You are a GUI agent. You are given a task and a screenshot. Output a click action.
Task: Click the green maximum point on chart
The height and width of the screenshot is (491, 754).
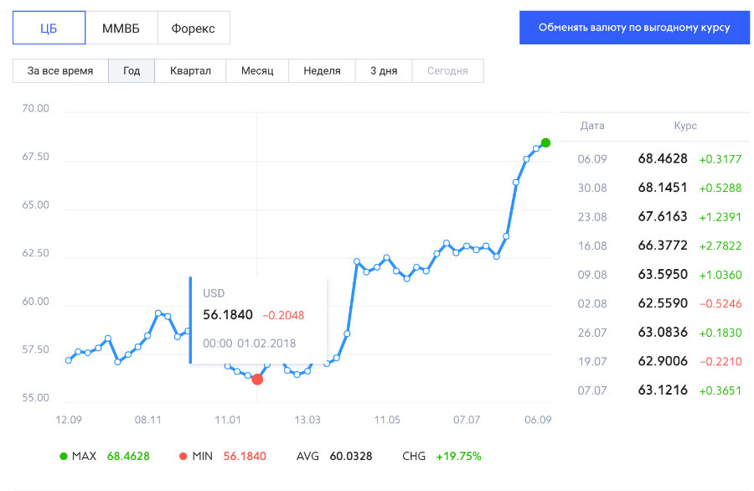(x=545, y=142)
